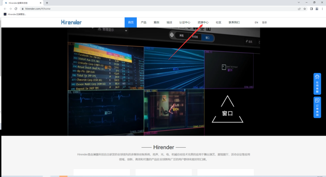Open a new browser tab
Viewport: 326px width, 177px height.
(47, 3)
